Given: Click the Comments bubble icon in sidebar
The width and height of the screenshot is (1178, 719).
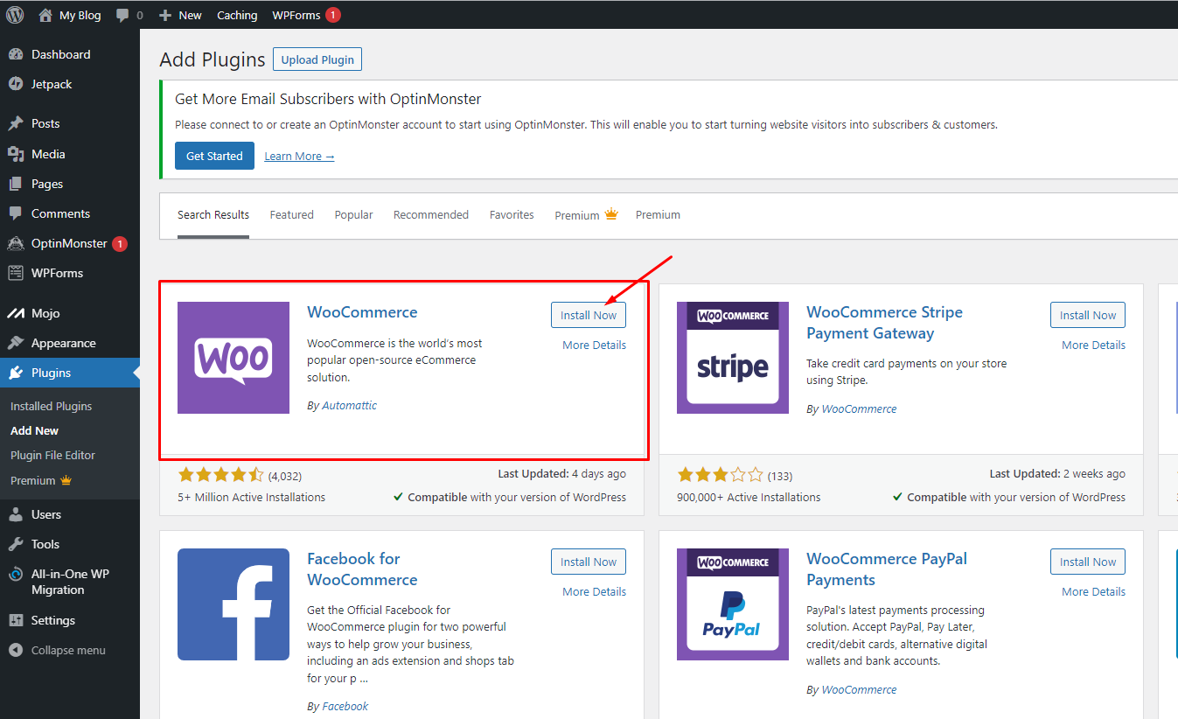Looking at the screenshot, I should pos(16,213).
